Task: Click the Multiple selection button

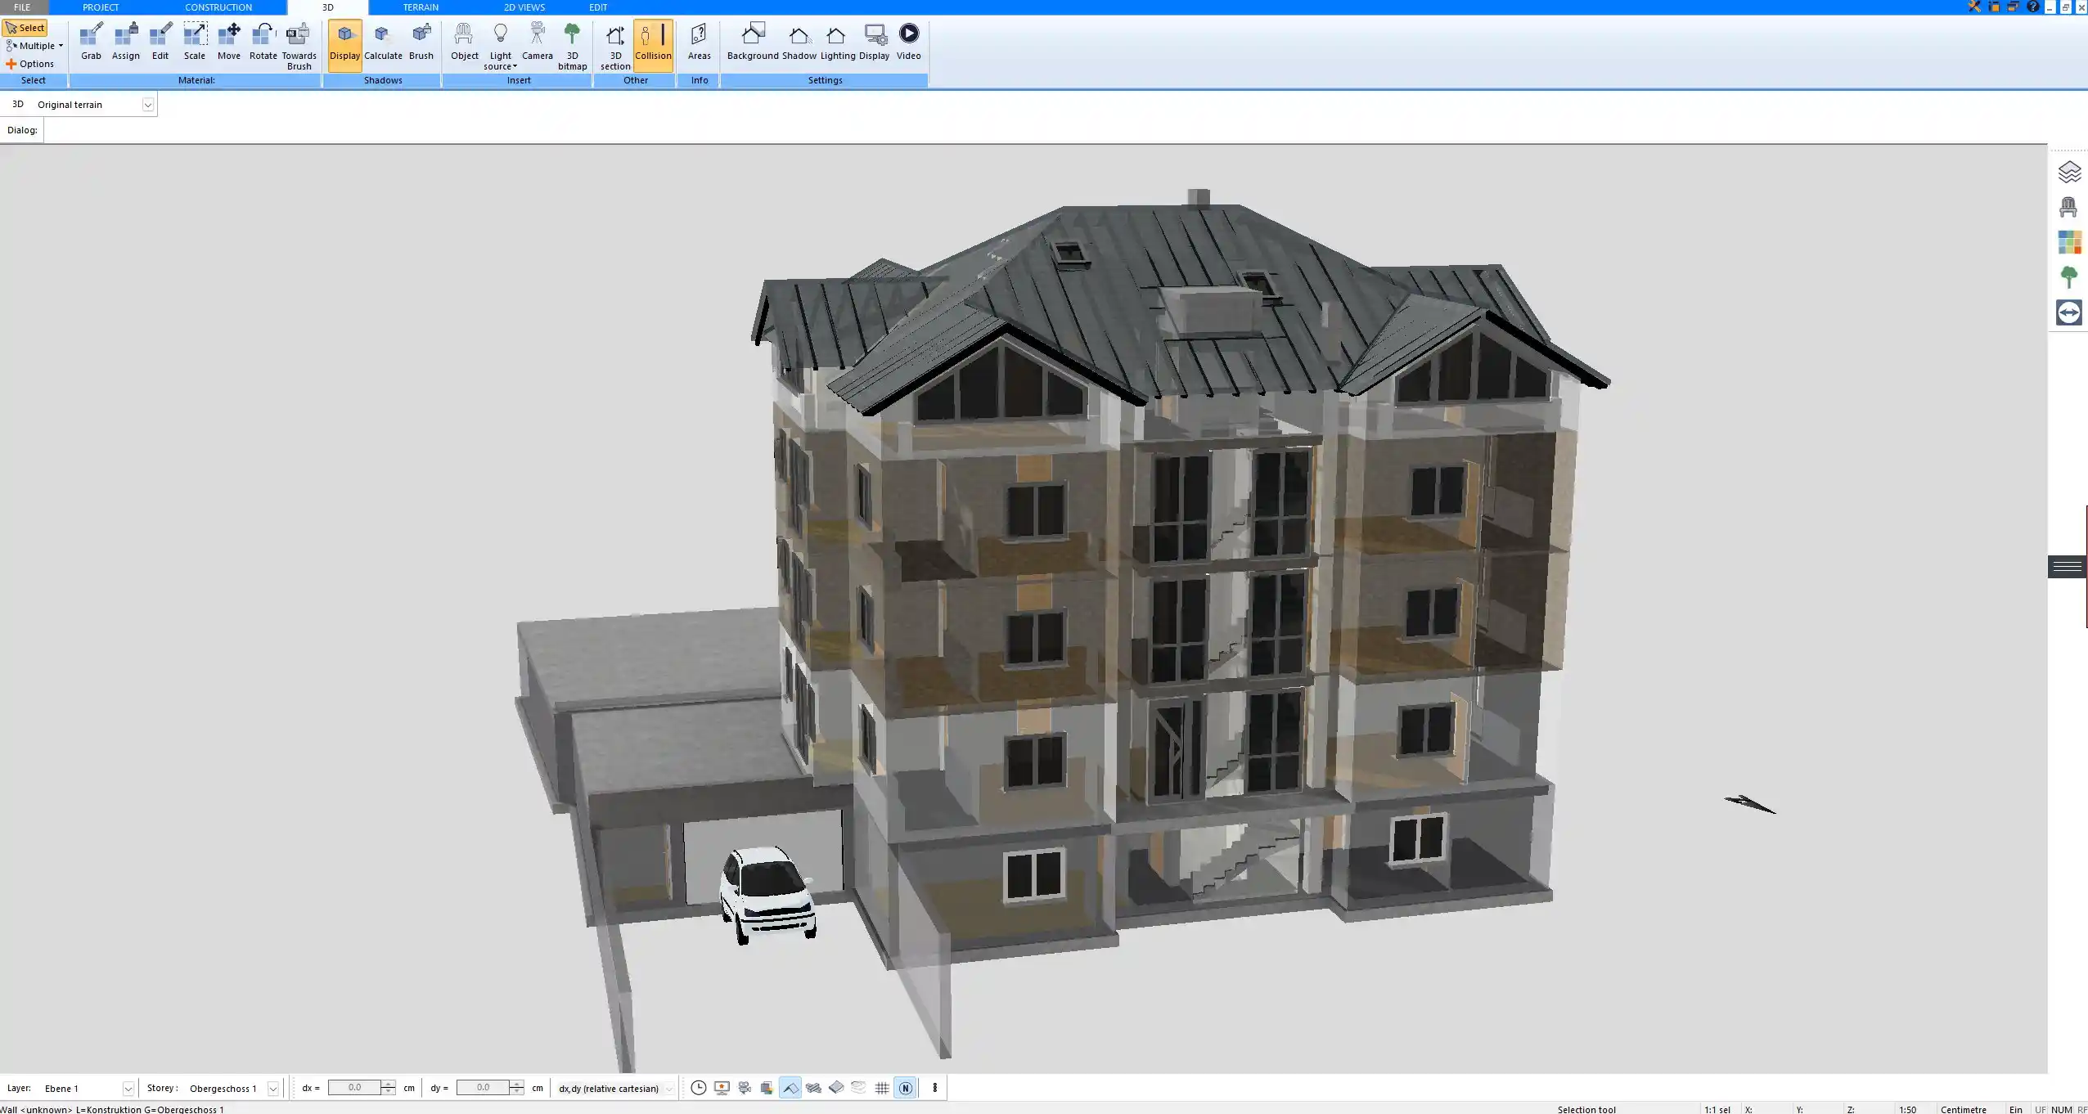Action: (x=34, y=46)
